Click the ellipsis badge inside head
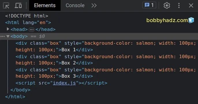198x104 pixels. (31, 30)
